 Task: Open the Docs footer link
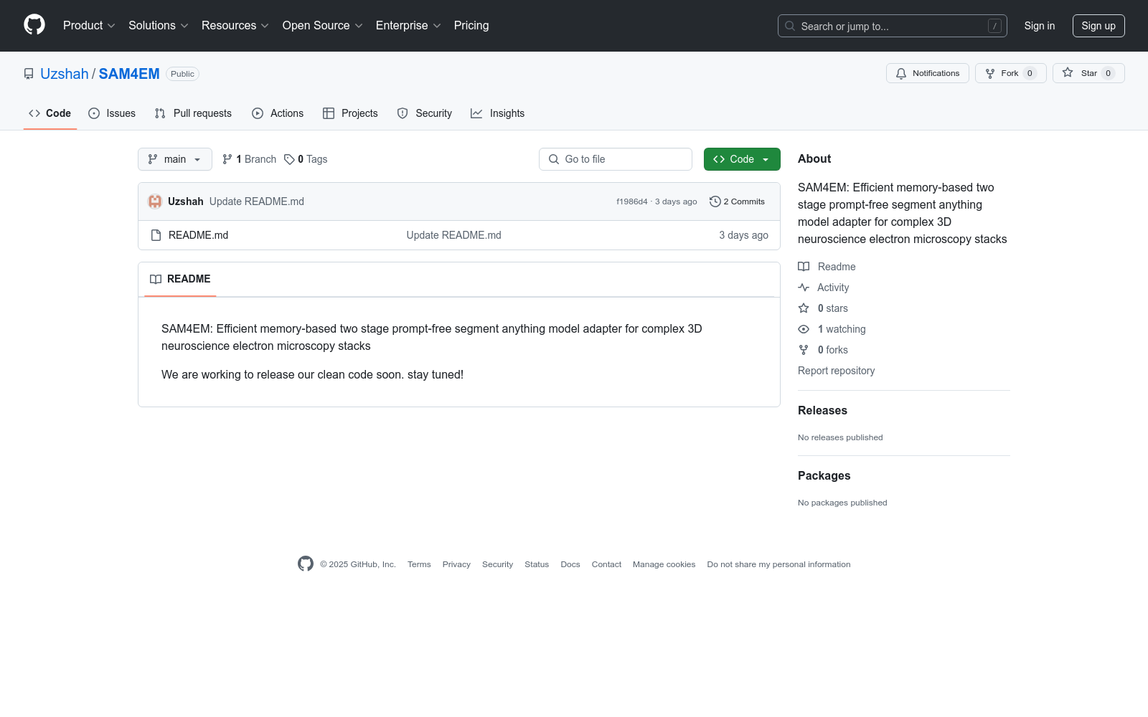[570, 564]
